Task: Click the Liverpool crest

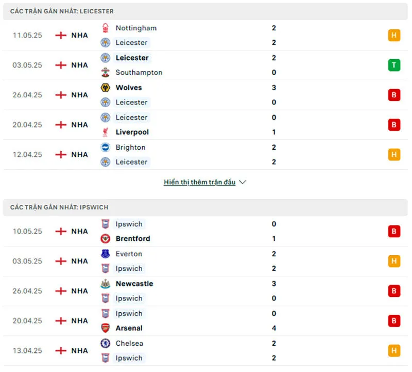Action: coord(107,132)
